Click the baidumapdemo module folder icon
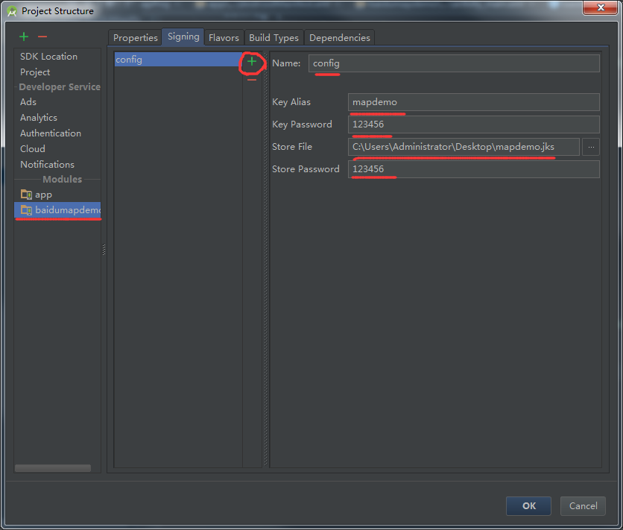 tap(26, 209)
